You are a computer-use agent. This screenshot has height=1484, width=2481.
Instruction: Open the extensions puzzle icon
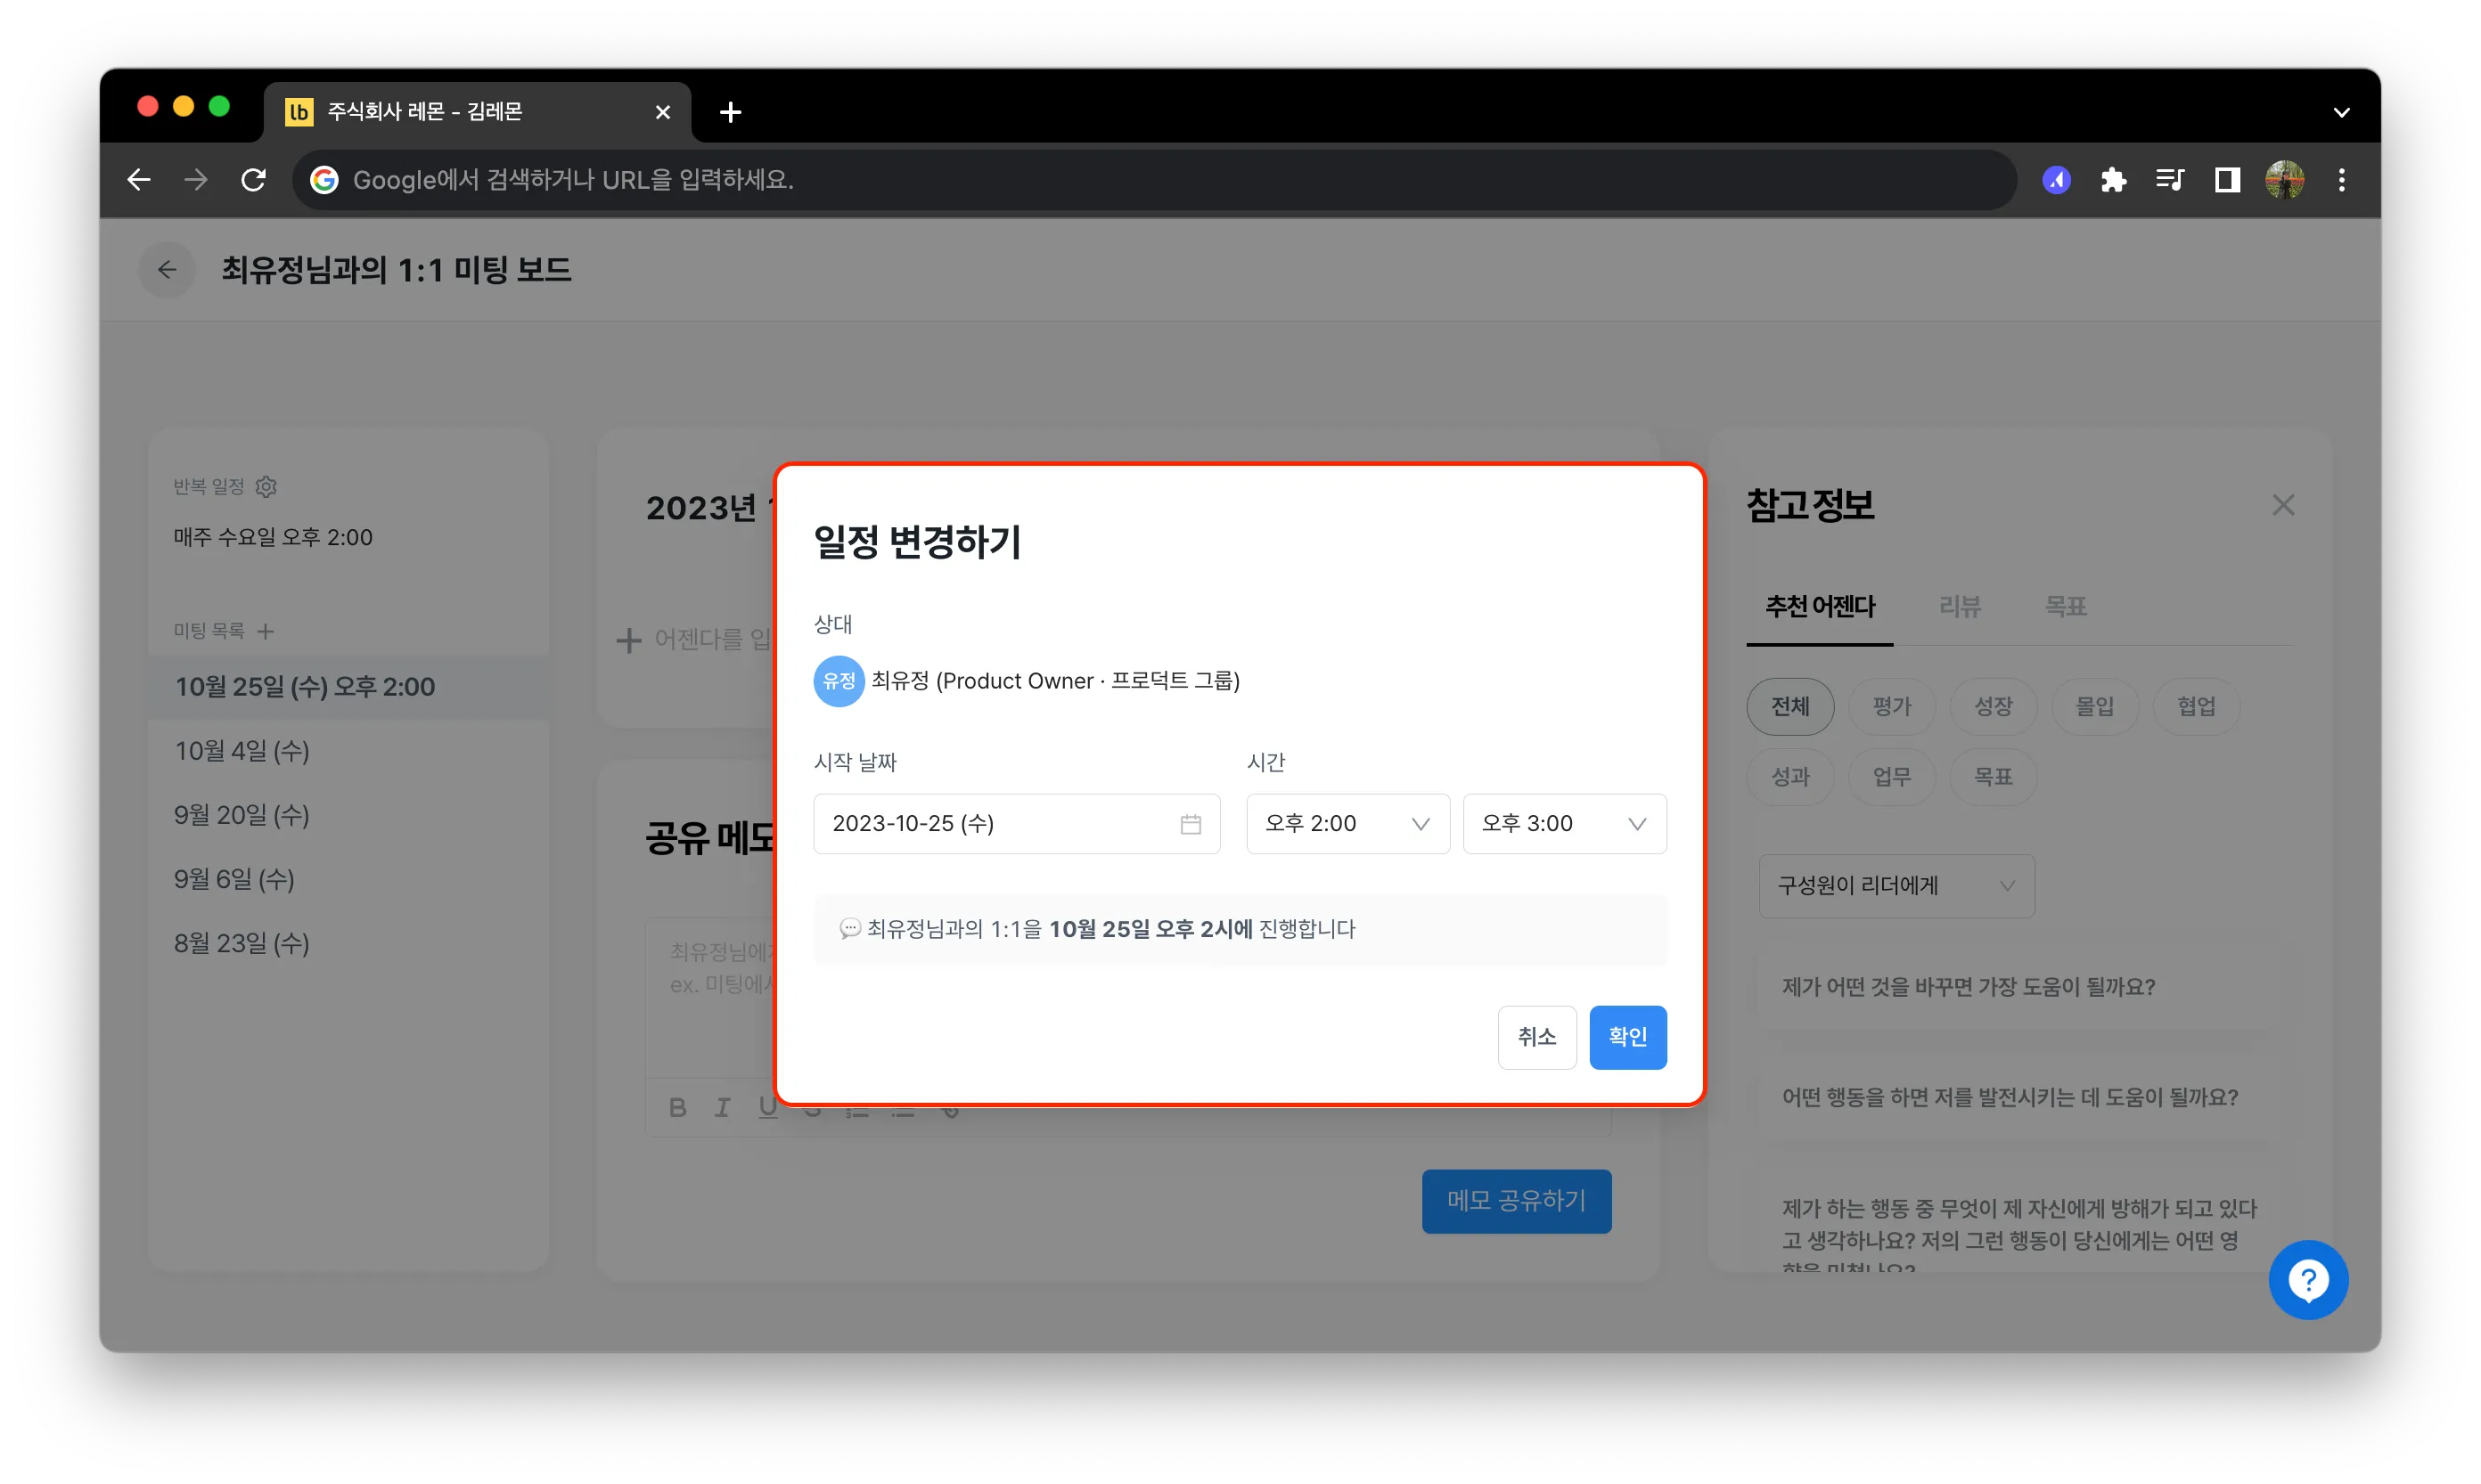(2113, 180)
